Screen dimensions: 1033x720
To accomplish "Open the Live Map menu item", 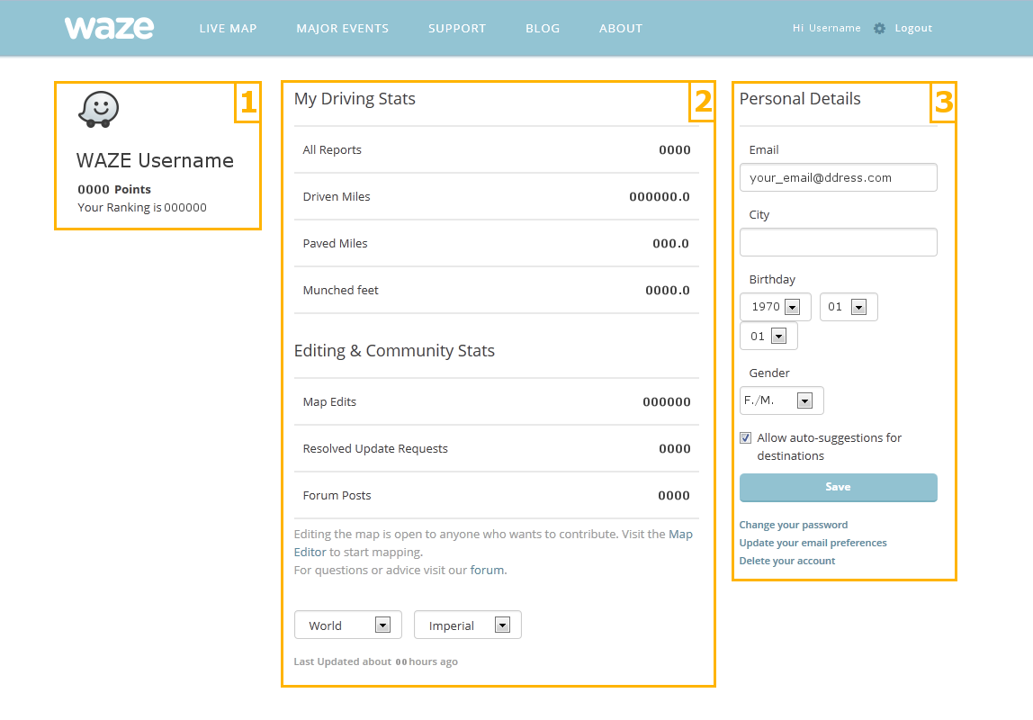I will (228, 29).
